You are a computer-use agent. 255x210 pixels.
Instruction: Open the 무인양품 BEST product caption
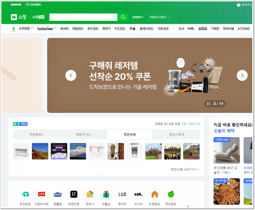[x=225, y=170]
